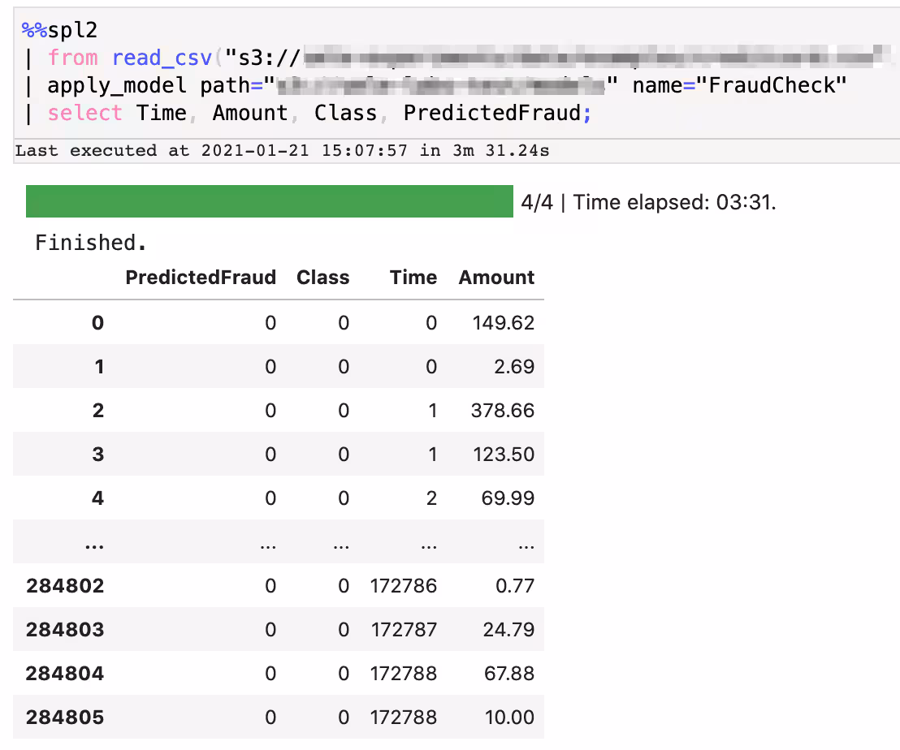Click the Time column header
The image size is (900, 750).
[413, 278]
